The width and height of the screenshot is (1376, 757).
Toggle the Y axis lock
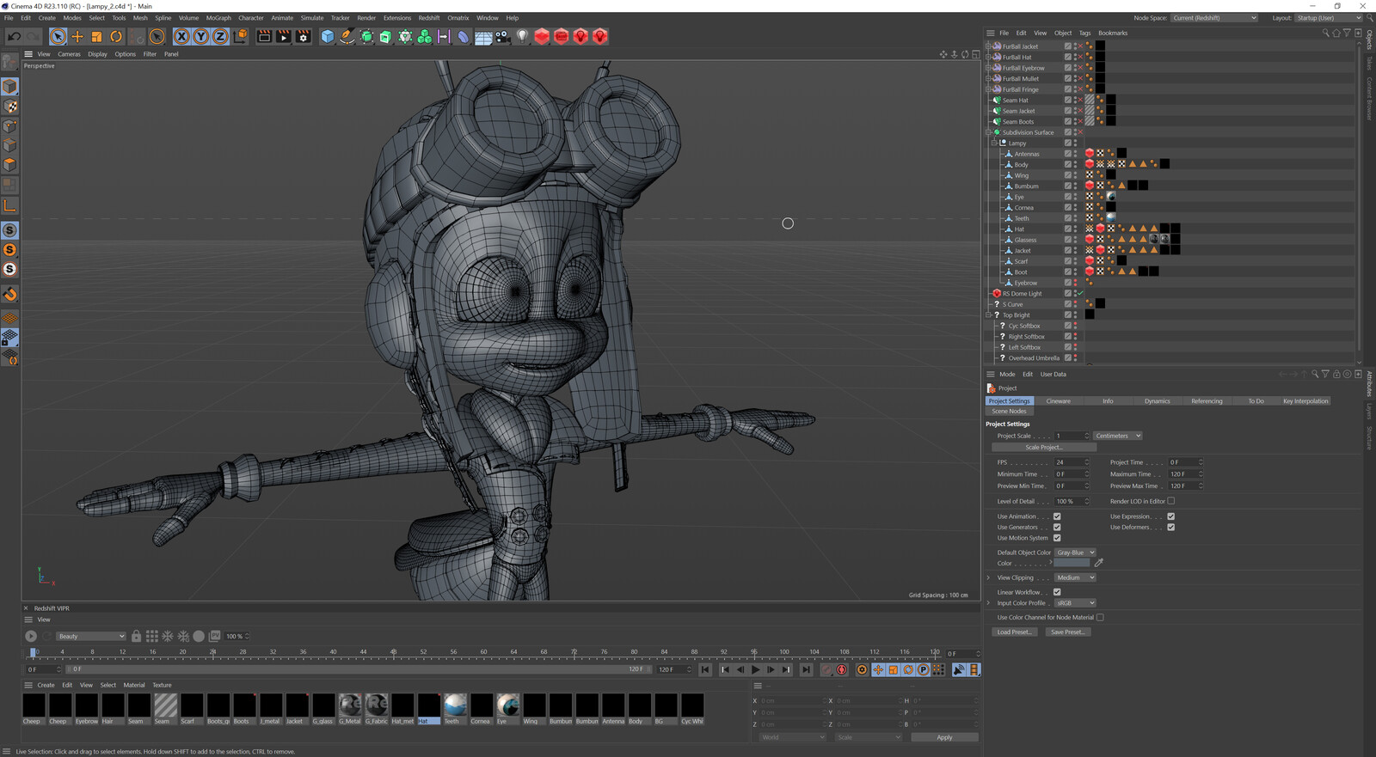click(x=200, y=36)
